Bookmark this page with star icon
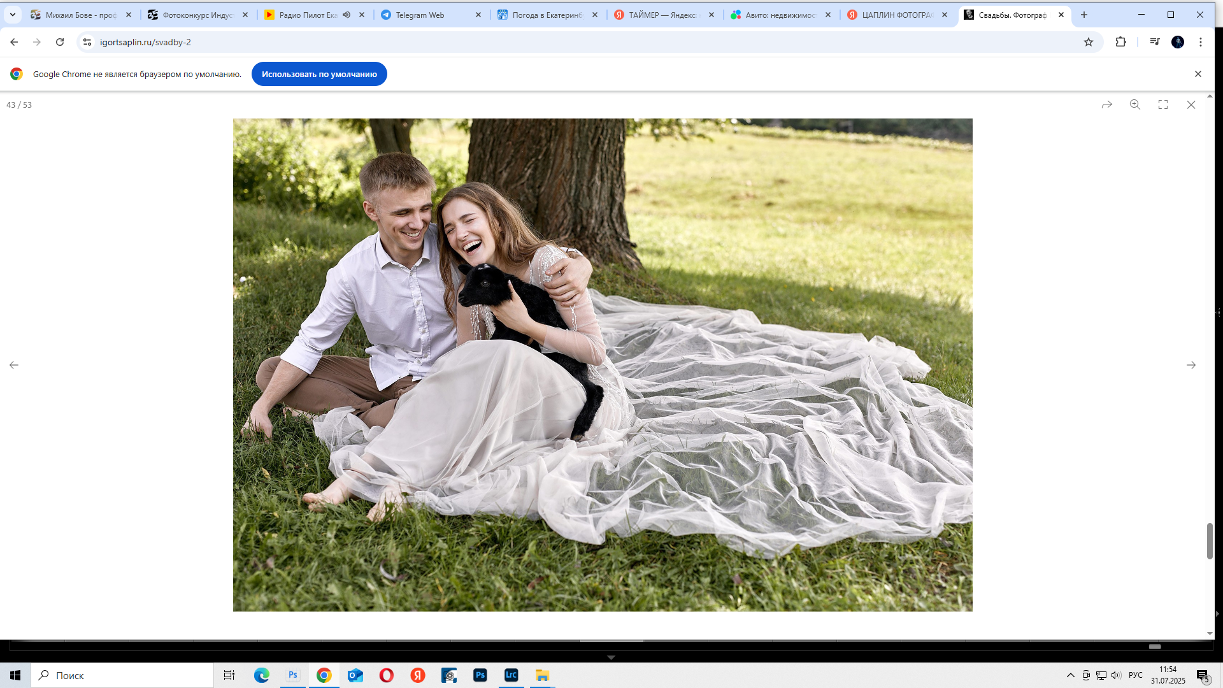The width and height of the screenshot is (1223, 688). (x=1089, y=42)
